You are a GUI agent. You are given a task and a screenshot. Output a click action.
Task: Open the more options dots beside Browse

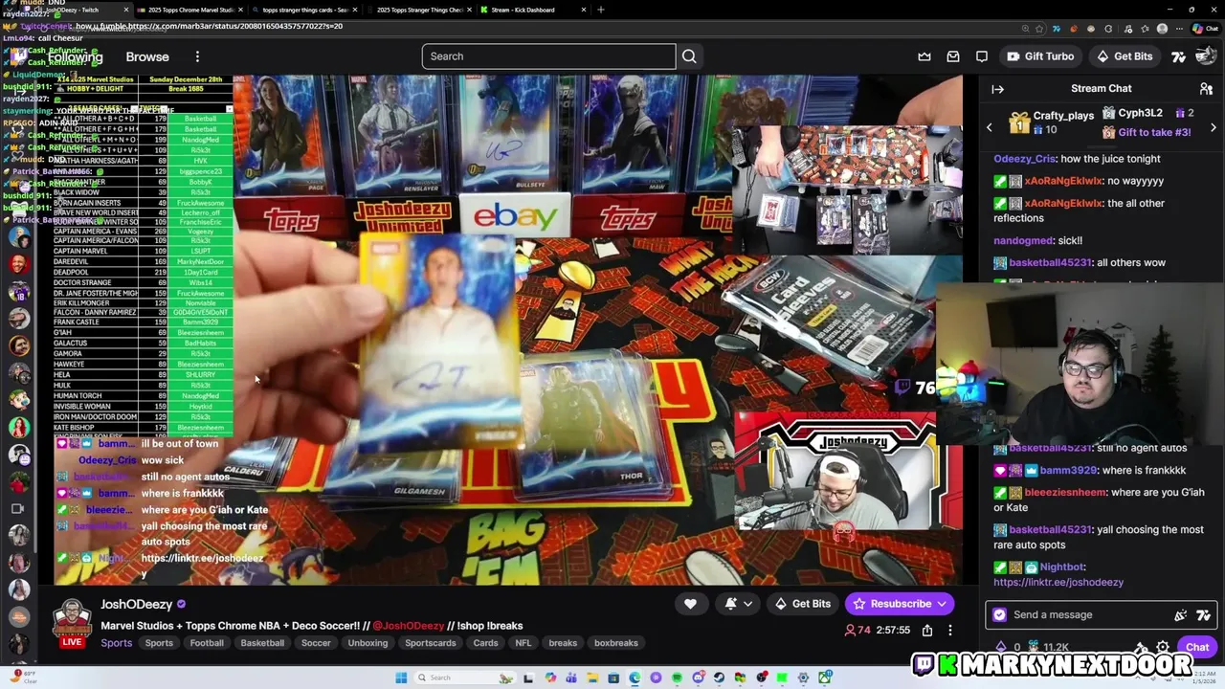[x=197, y=56]
